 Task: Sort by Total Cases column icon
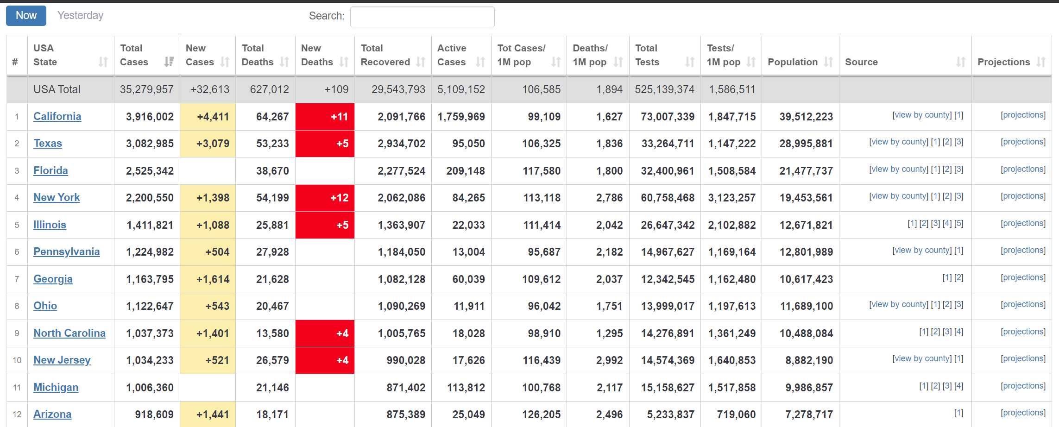pyautogui.click(x=169, y=62)
